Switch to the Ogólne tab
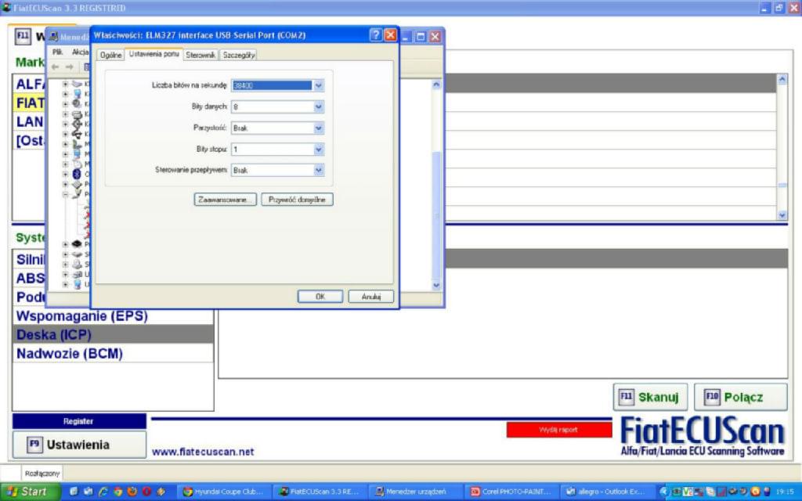The width and height of the screenshot is (802, 501). pyautogui.click(x=110, y=55)
